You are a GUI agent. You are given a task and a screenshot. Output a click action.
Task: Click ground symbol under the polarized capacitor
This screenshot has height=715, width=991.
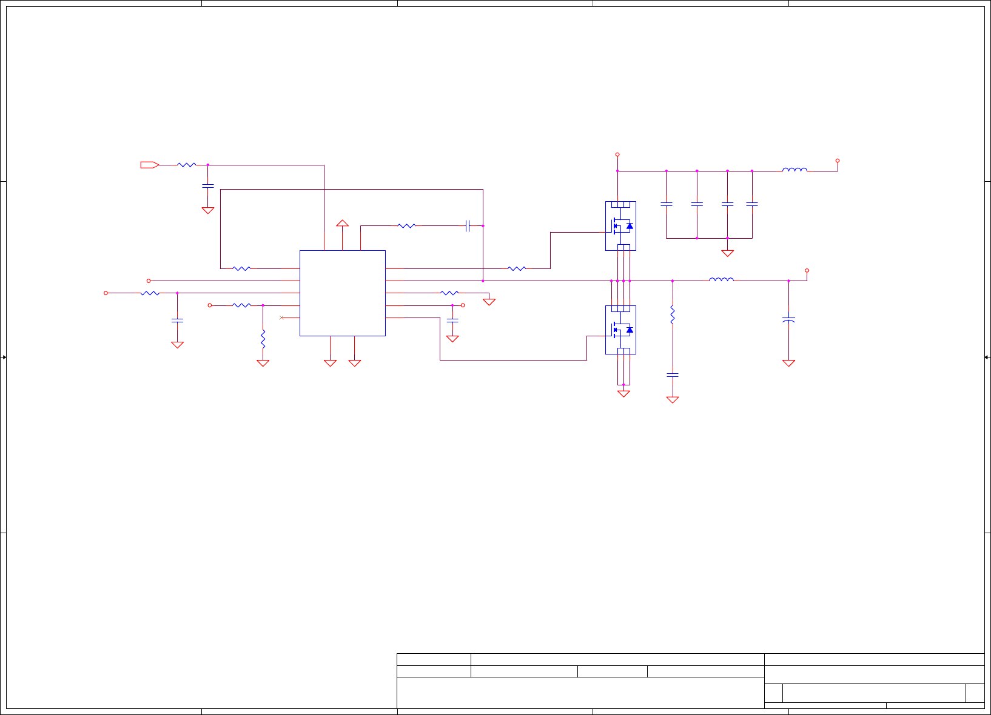tap(788, 363)
